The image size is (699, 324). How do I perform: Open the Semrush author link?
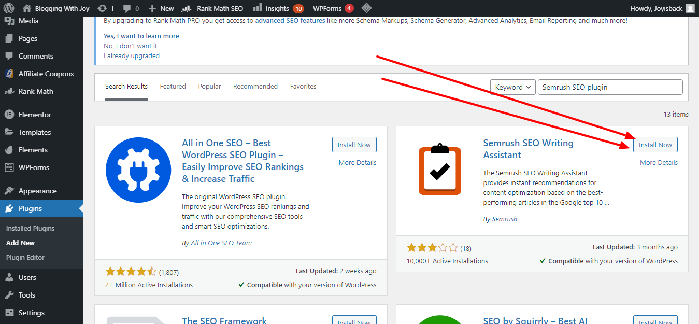click(x=505, y=219)
